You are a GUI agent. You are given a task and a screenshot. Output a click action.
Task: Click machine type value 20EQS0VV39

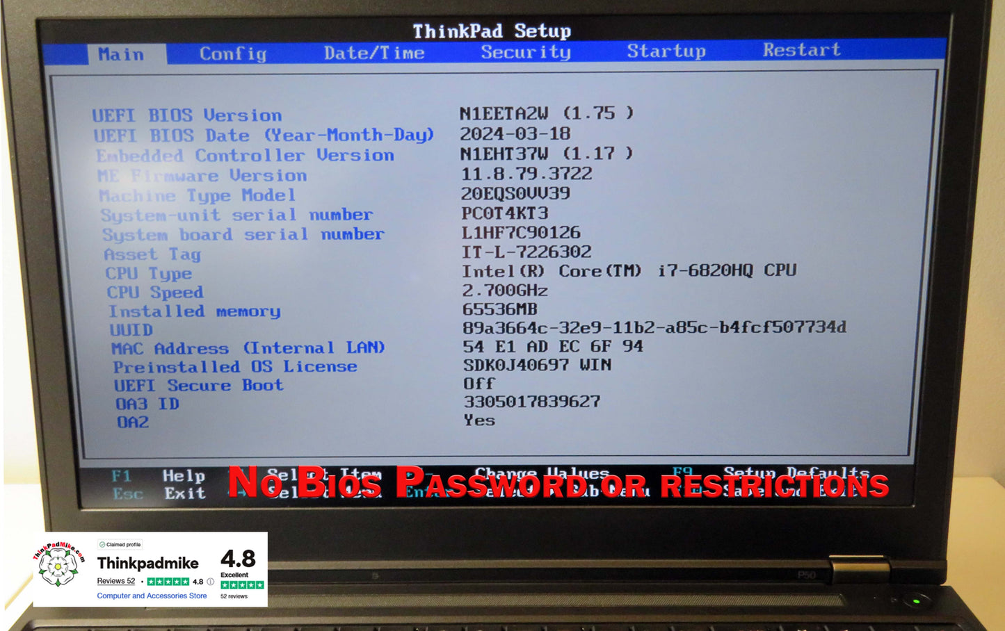point(515,193)
